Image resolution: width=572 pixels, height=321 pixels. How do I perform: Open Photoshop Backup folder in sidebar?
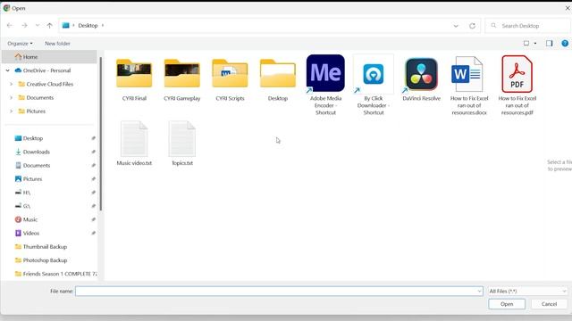(x=45, y=260)
